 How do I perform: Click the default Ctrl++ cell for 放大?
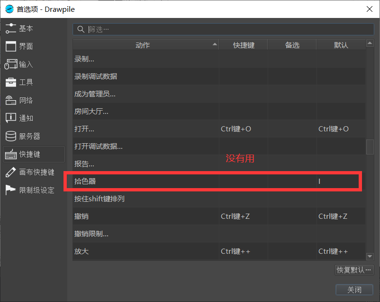(x=341, y=251)
